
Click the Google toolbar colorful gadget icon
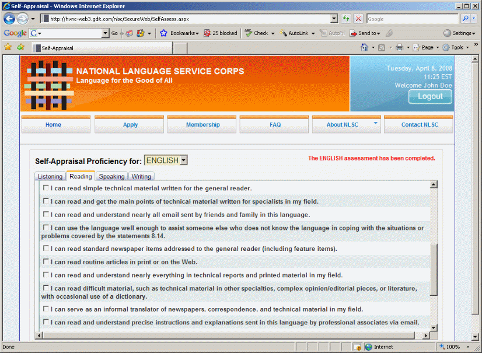click(141, 33)
